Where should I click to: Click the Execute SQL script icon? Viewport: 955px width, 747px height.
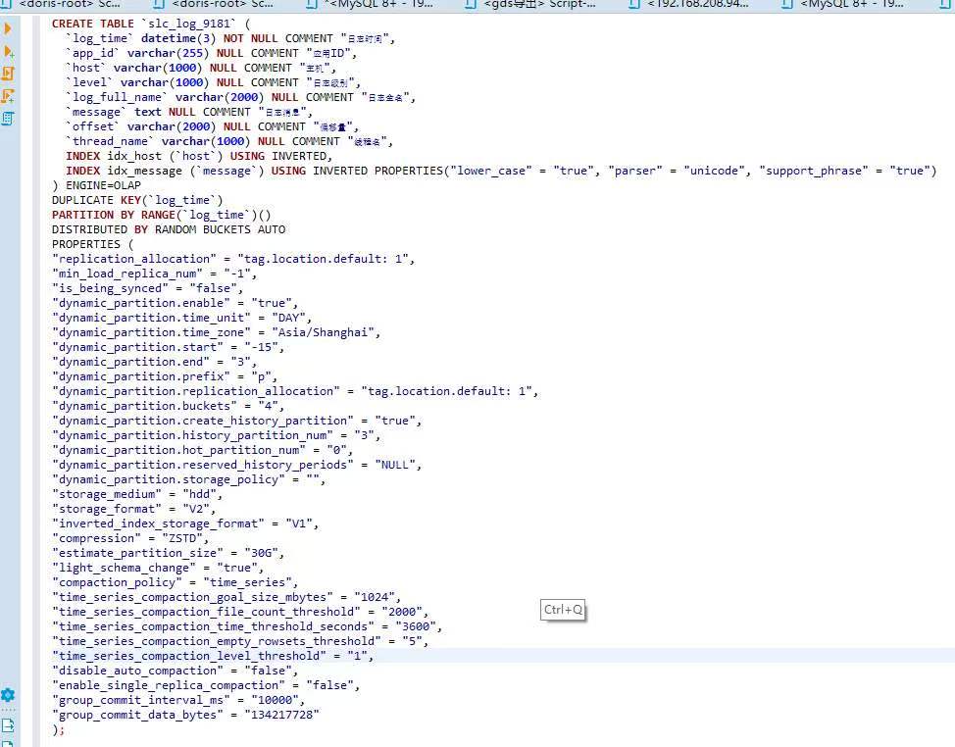[9, 74]
